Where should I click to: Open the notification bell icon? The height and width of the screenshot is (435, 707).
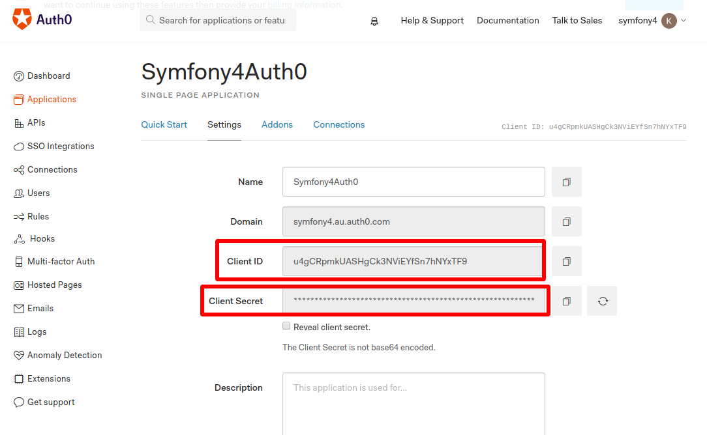click(374, 21)
